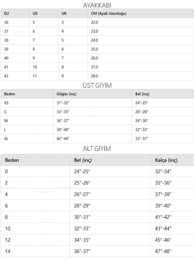The height and width of the screenshot is (260, 194).
Task: Click the ALT GİYİM section title
Action: [x=97, y=148]
